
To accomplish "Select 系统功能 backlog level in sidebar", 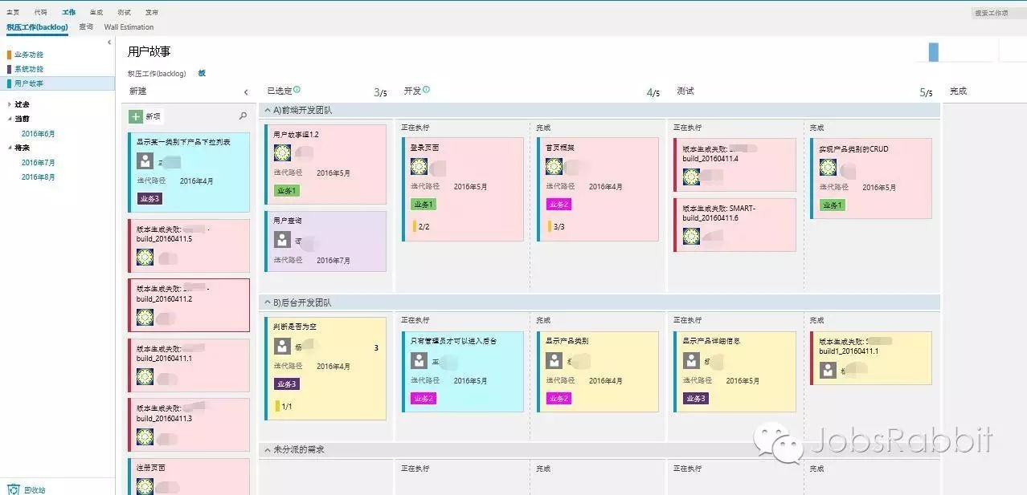I will (x=28, y=69).
